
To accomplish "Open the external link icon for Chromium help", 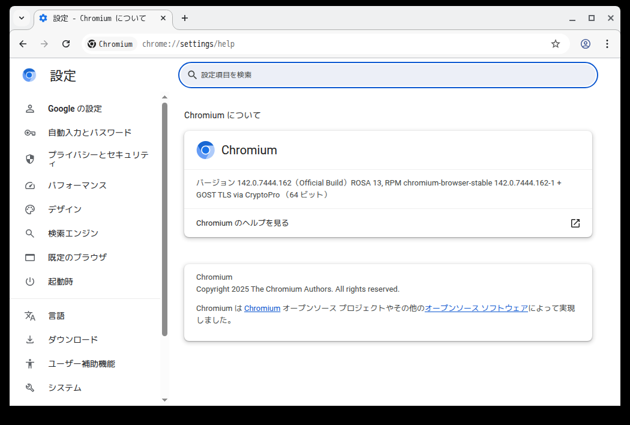I will pyautogui.click(x=575, y=223).
